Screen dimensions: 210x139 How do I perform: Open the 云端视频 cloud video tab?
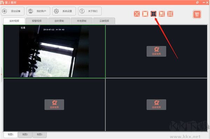pos(104,21)
